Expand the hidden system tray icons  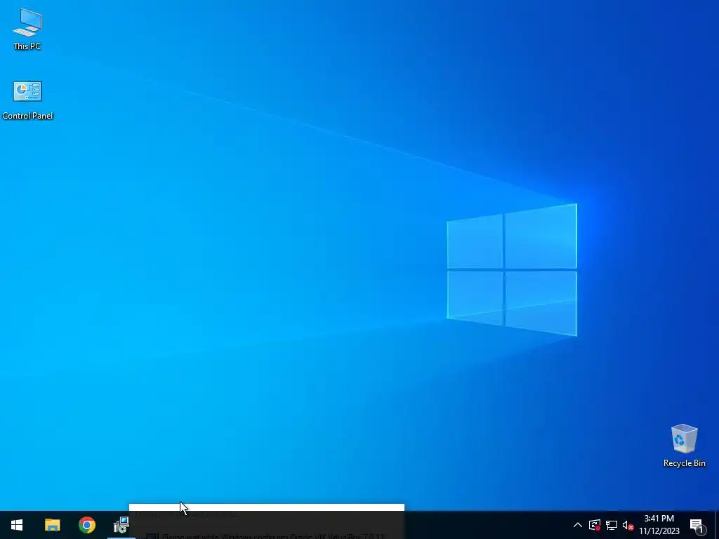578,525
